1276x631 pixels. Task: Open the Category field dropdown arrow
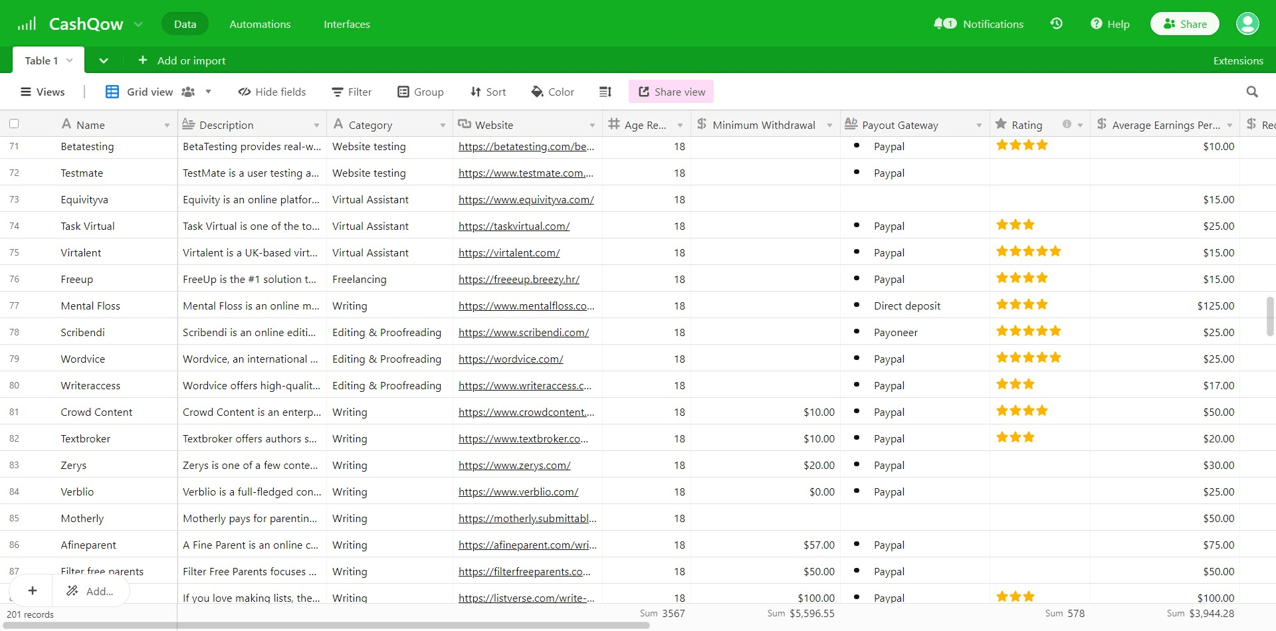click(443, 125)
